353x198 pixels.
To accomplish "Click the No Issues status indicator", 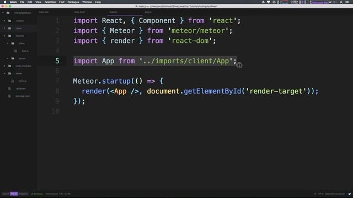I will tap(37, 194).
